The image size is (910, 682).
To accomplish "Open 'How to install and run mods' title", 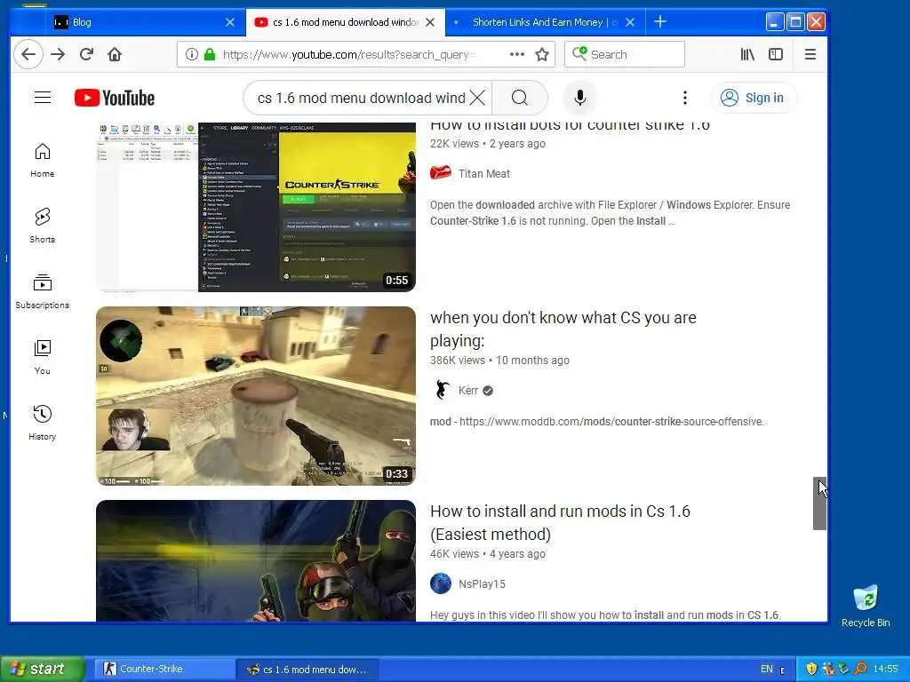I will [560, 522].
